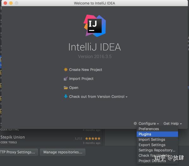Screen dimensions: 189x166
Task: Click the red close window button
Action: pos(5,3)
